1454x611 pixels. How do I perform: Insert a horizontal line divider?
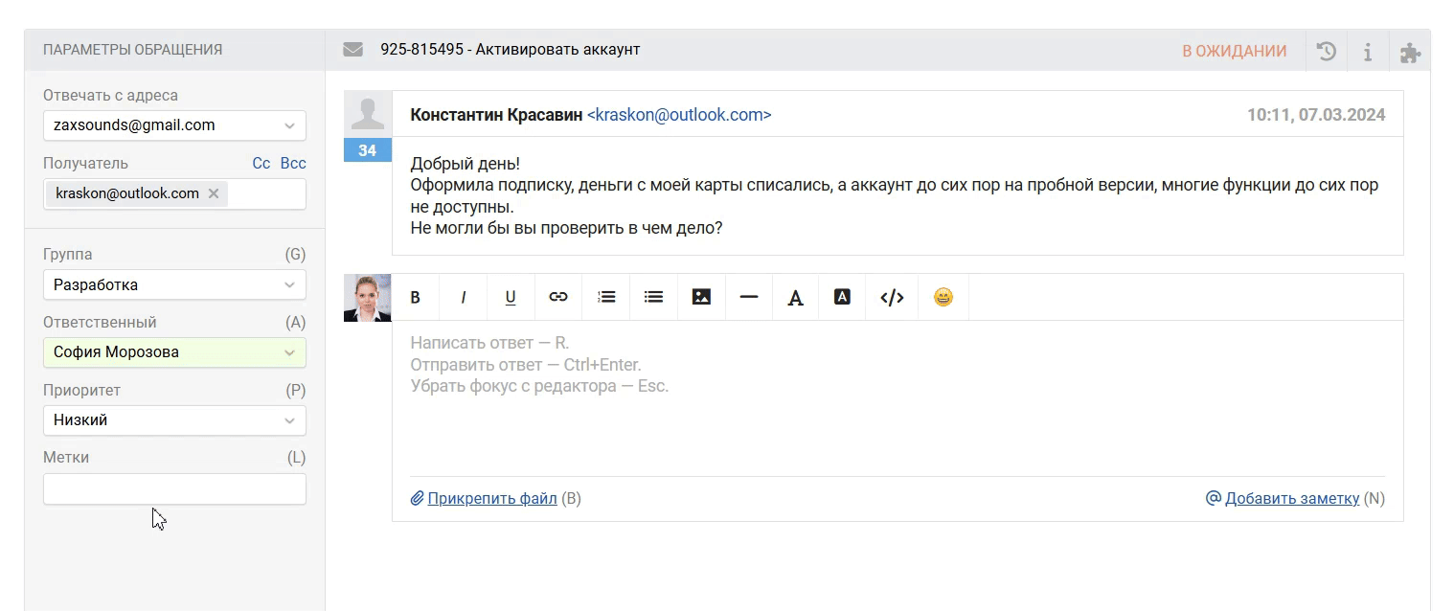pyautogui.click(x=749, y=297)
